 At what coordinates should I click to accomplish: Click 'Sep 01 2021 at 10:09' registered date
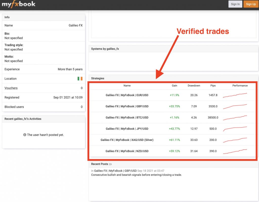[68, 97]
